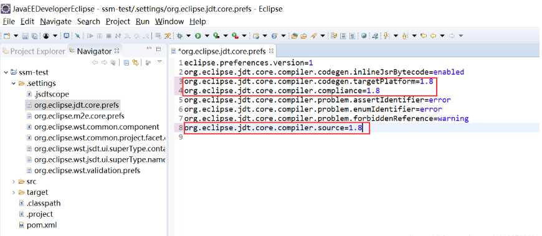542x236 pixels.
Task: Save the current prefs file
Action: pos(25,35)
